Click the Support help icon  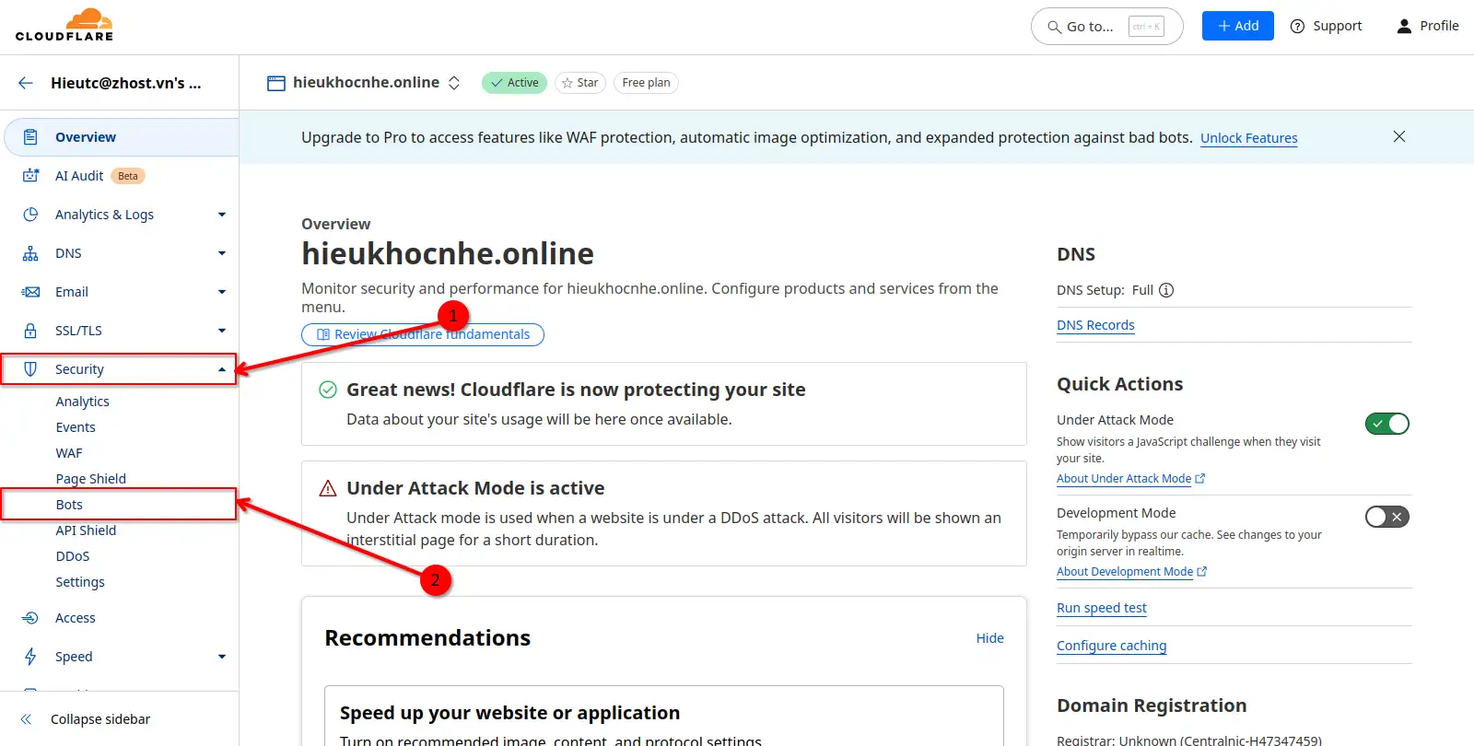(1297, 27)
